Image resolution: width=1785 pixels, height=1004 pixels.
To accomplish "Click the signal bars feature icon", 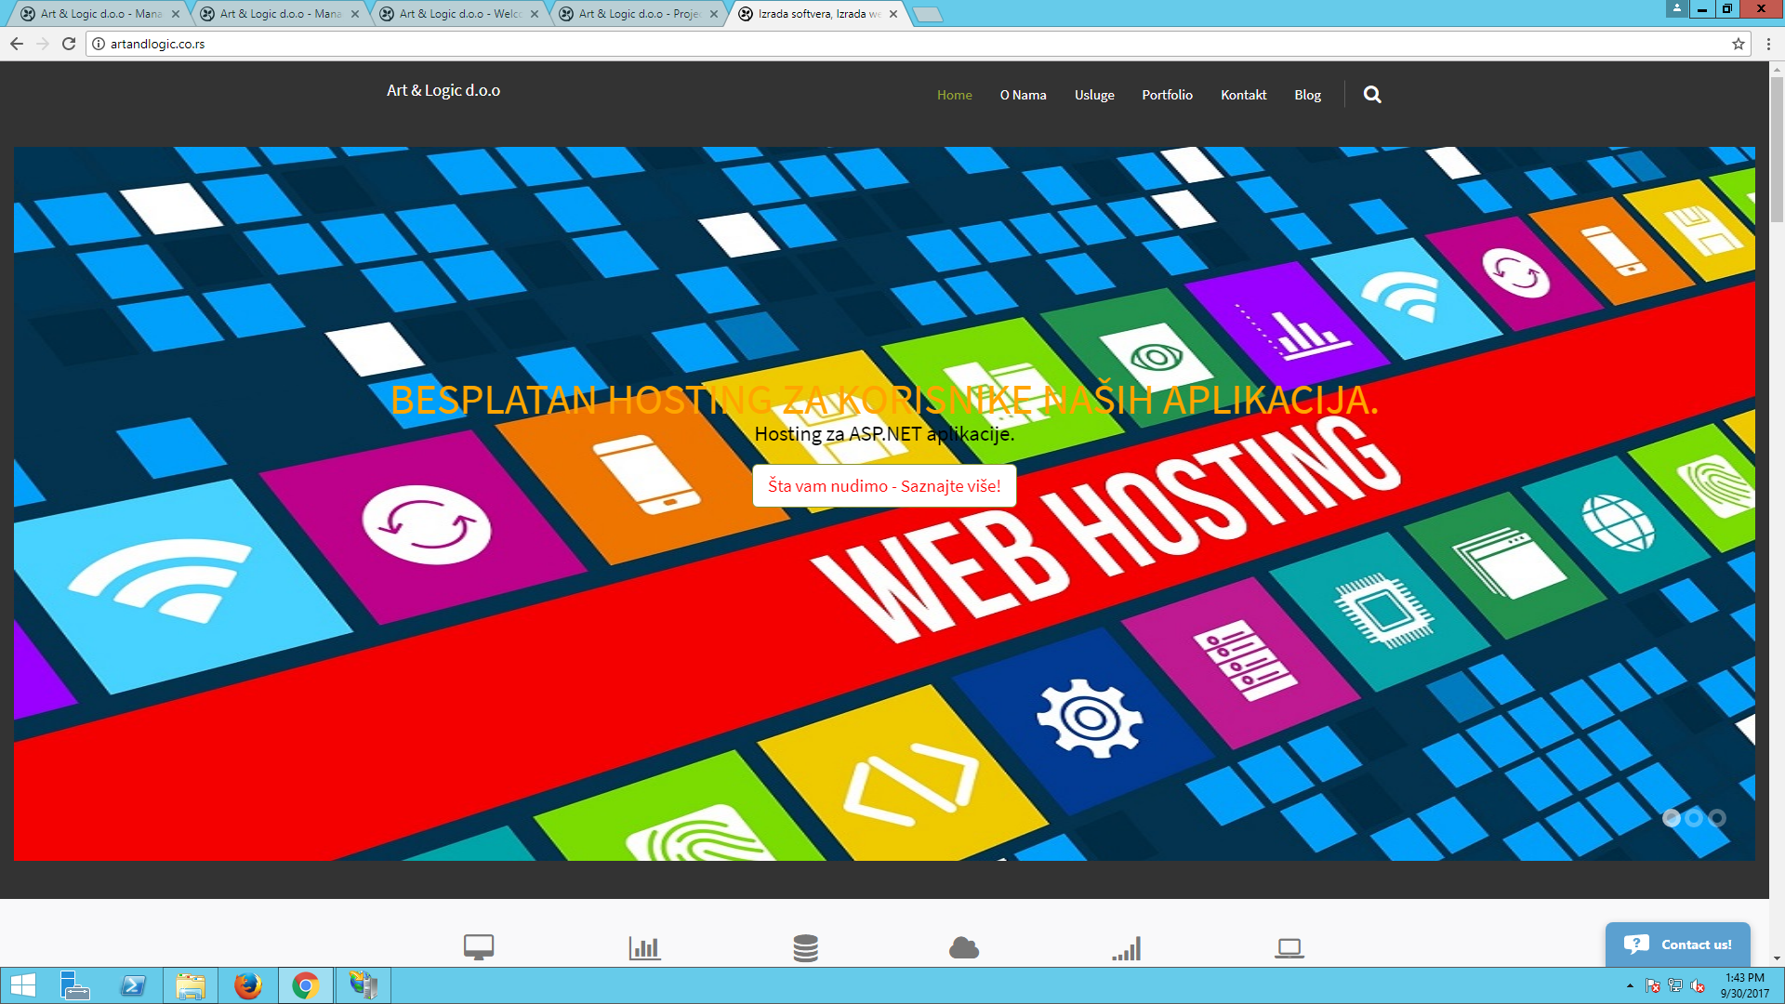I will click(1126, 947).
